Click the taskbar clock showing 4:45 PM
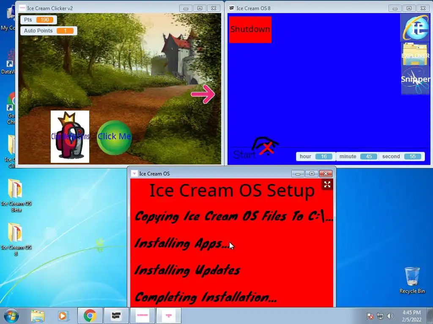This screenshot has height=324, width=433. [411, 316]
